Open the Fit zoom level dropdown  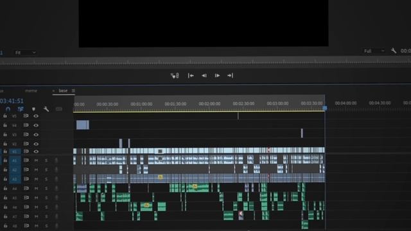25,53
